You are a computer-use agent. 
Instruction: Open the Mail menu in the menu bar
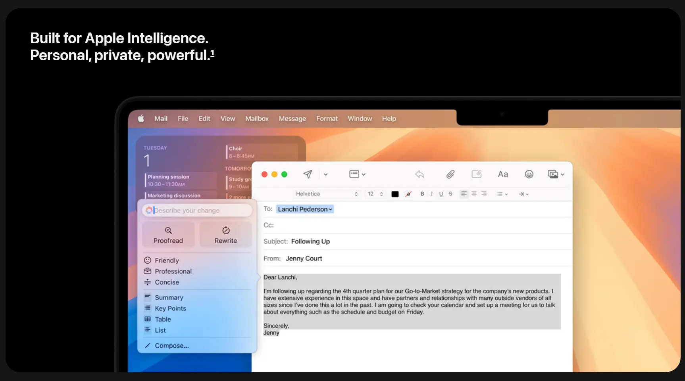(x=161, y=119)
